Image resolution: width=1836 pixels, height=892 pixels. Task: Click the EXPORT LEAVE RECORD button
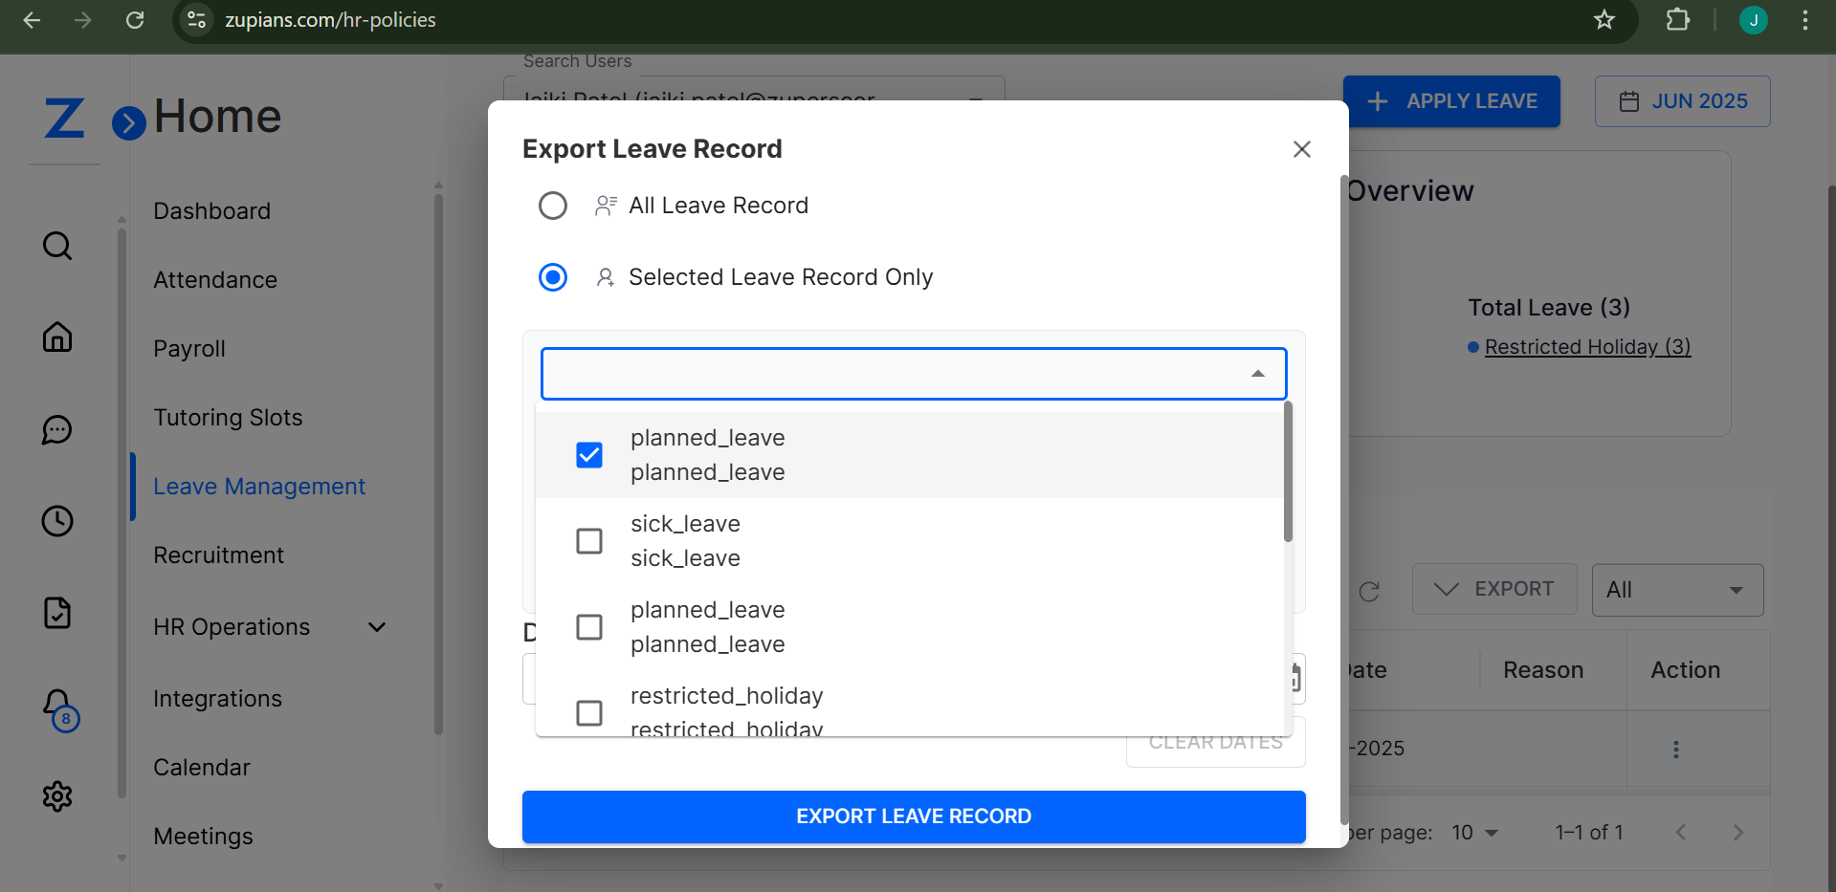(913, 816)
